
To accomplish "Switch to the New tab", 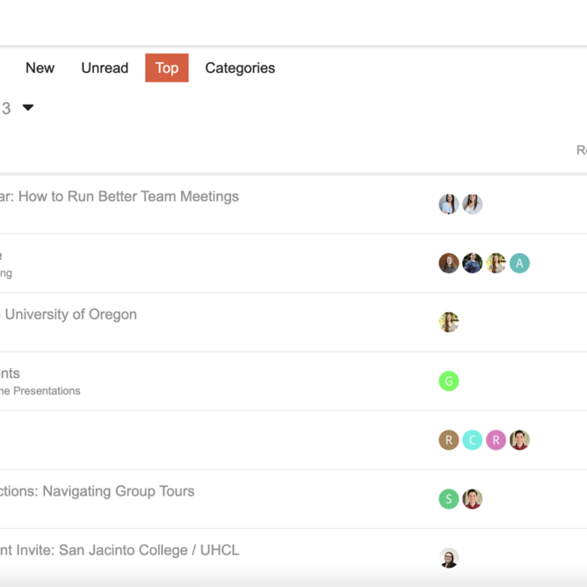I will (x=40, y=68).
